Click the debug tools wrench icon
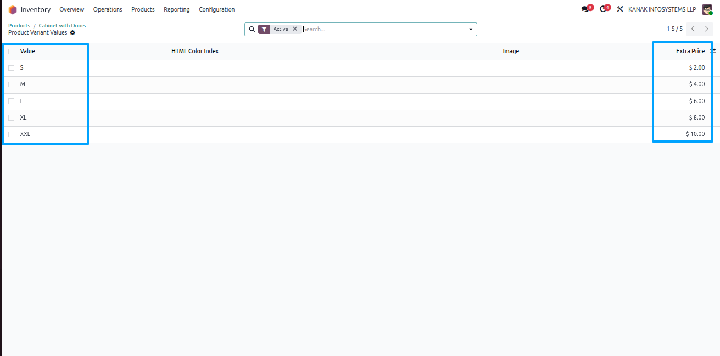Viewport: 720px width, 356px height. click(x=620, y=9)
